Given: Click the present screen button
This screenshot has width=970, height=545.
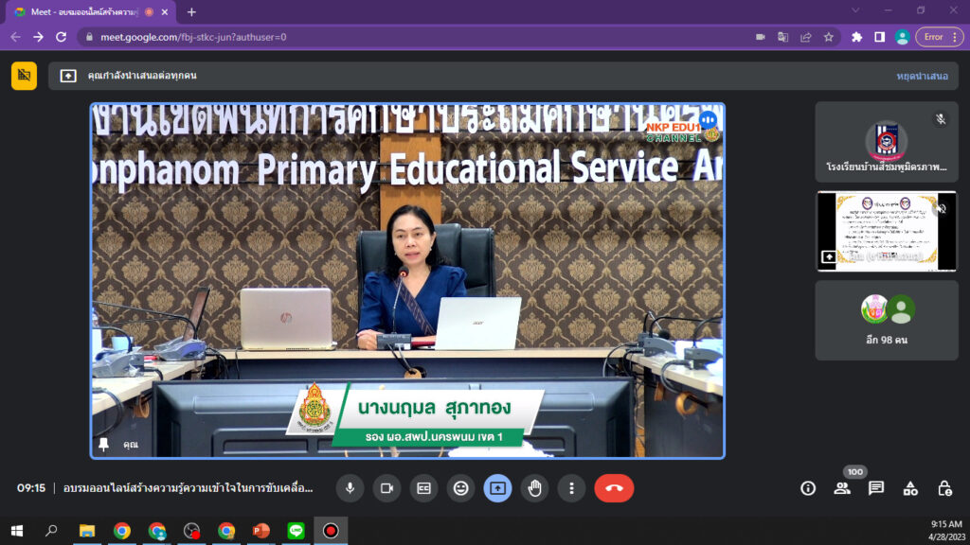Looking at the screenshot, I should tap(497, 488).
